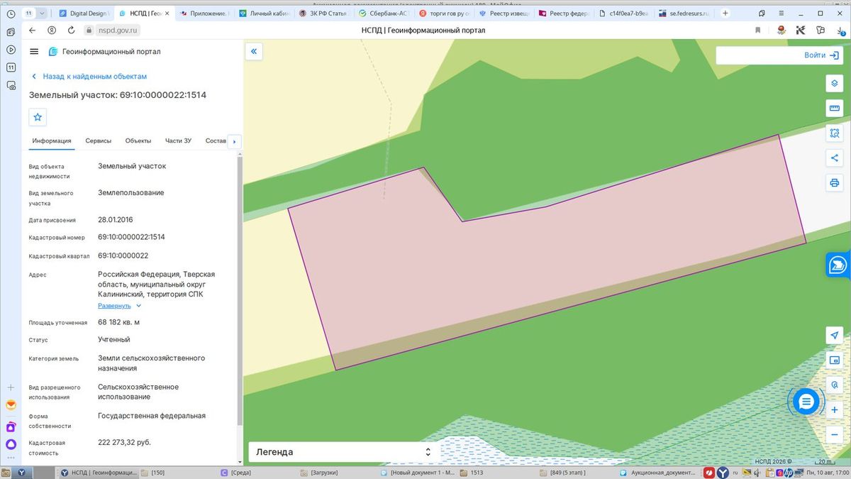Go back in browser history
851x479 pixels.
[x=32, y=30]
